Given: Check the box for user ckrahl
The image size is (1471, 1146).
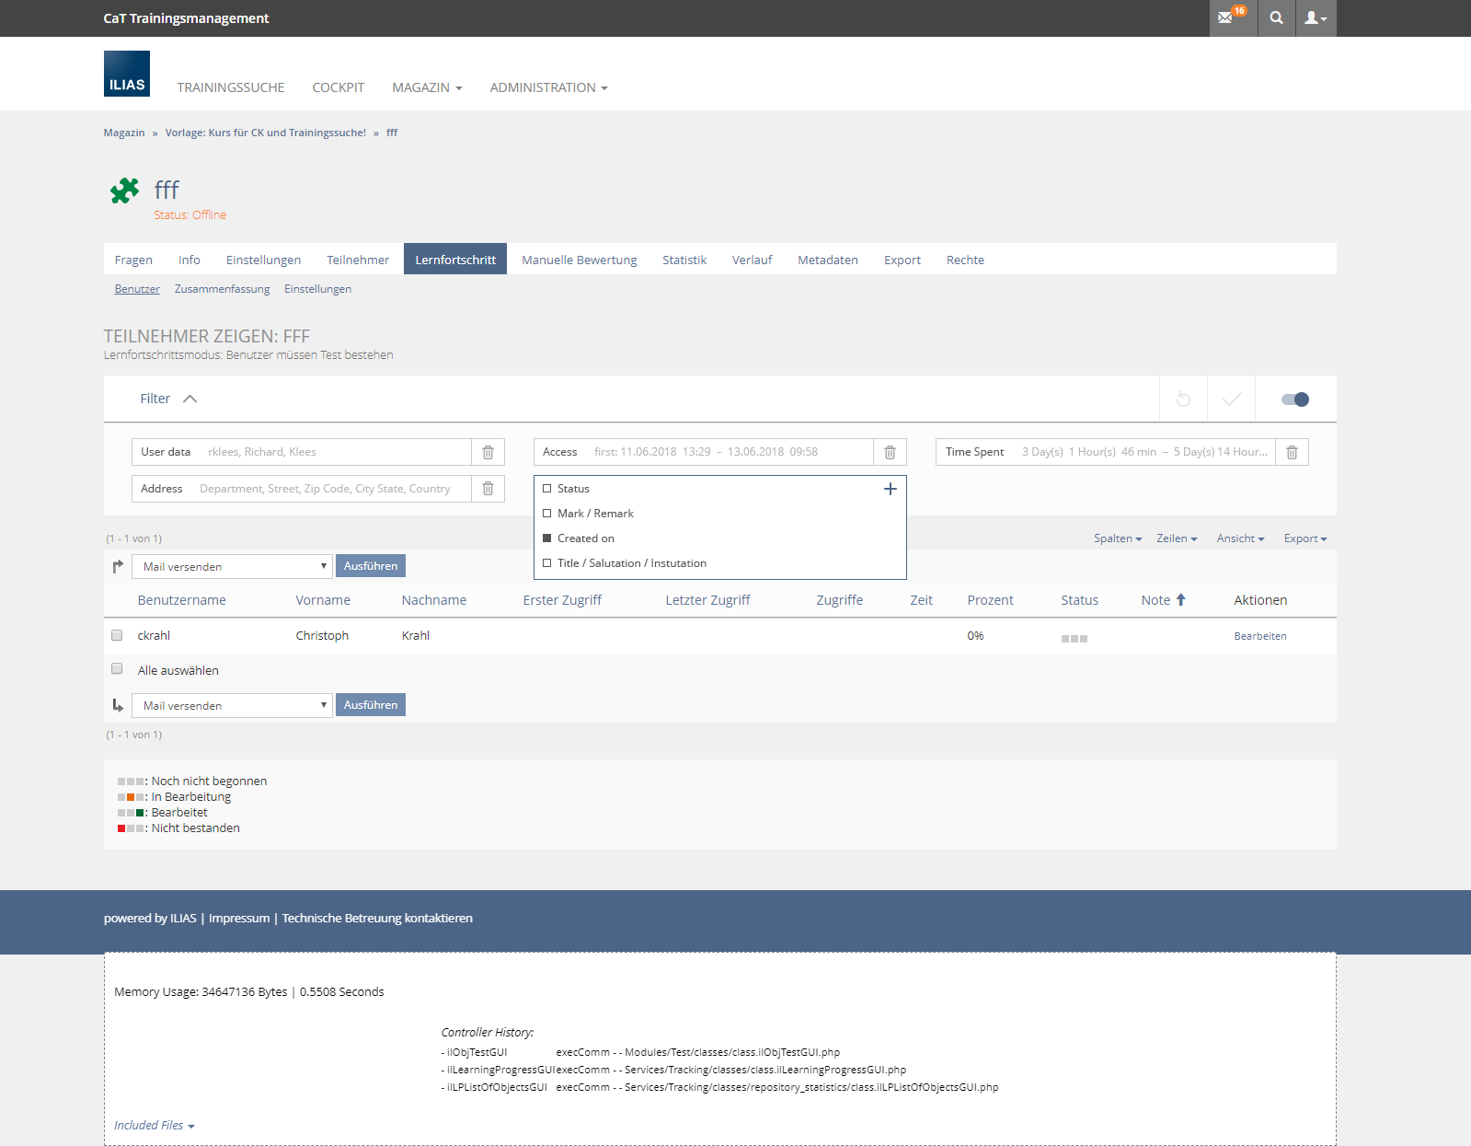Looking at the screenshot, I should tap(117, 635).
